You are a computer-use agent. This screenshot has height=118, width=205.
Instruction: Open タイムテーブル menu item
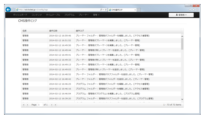[x=53, y=15]
